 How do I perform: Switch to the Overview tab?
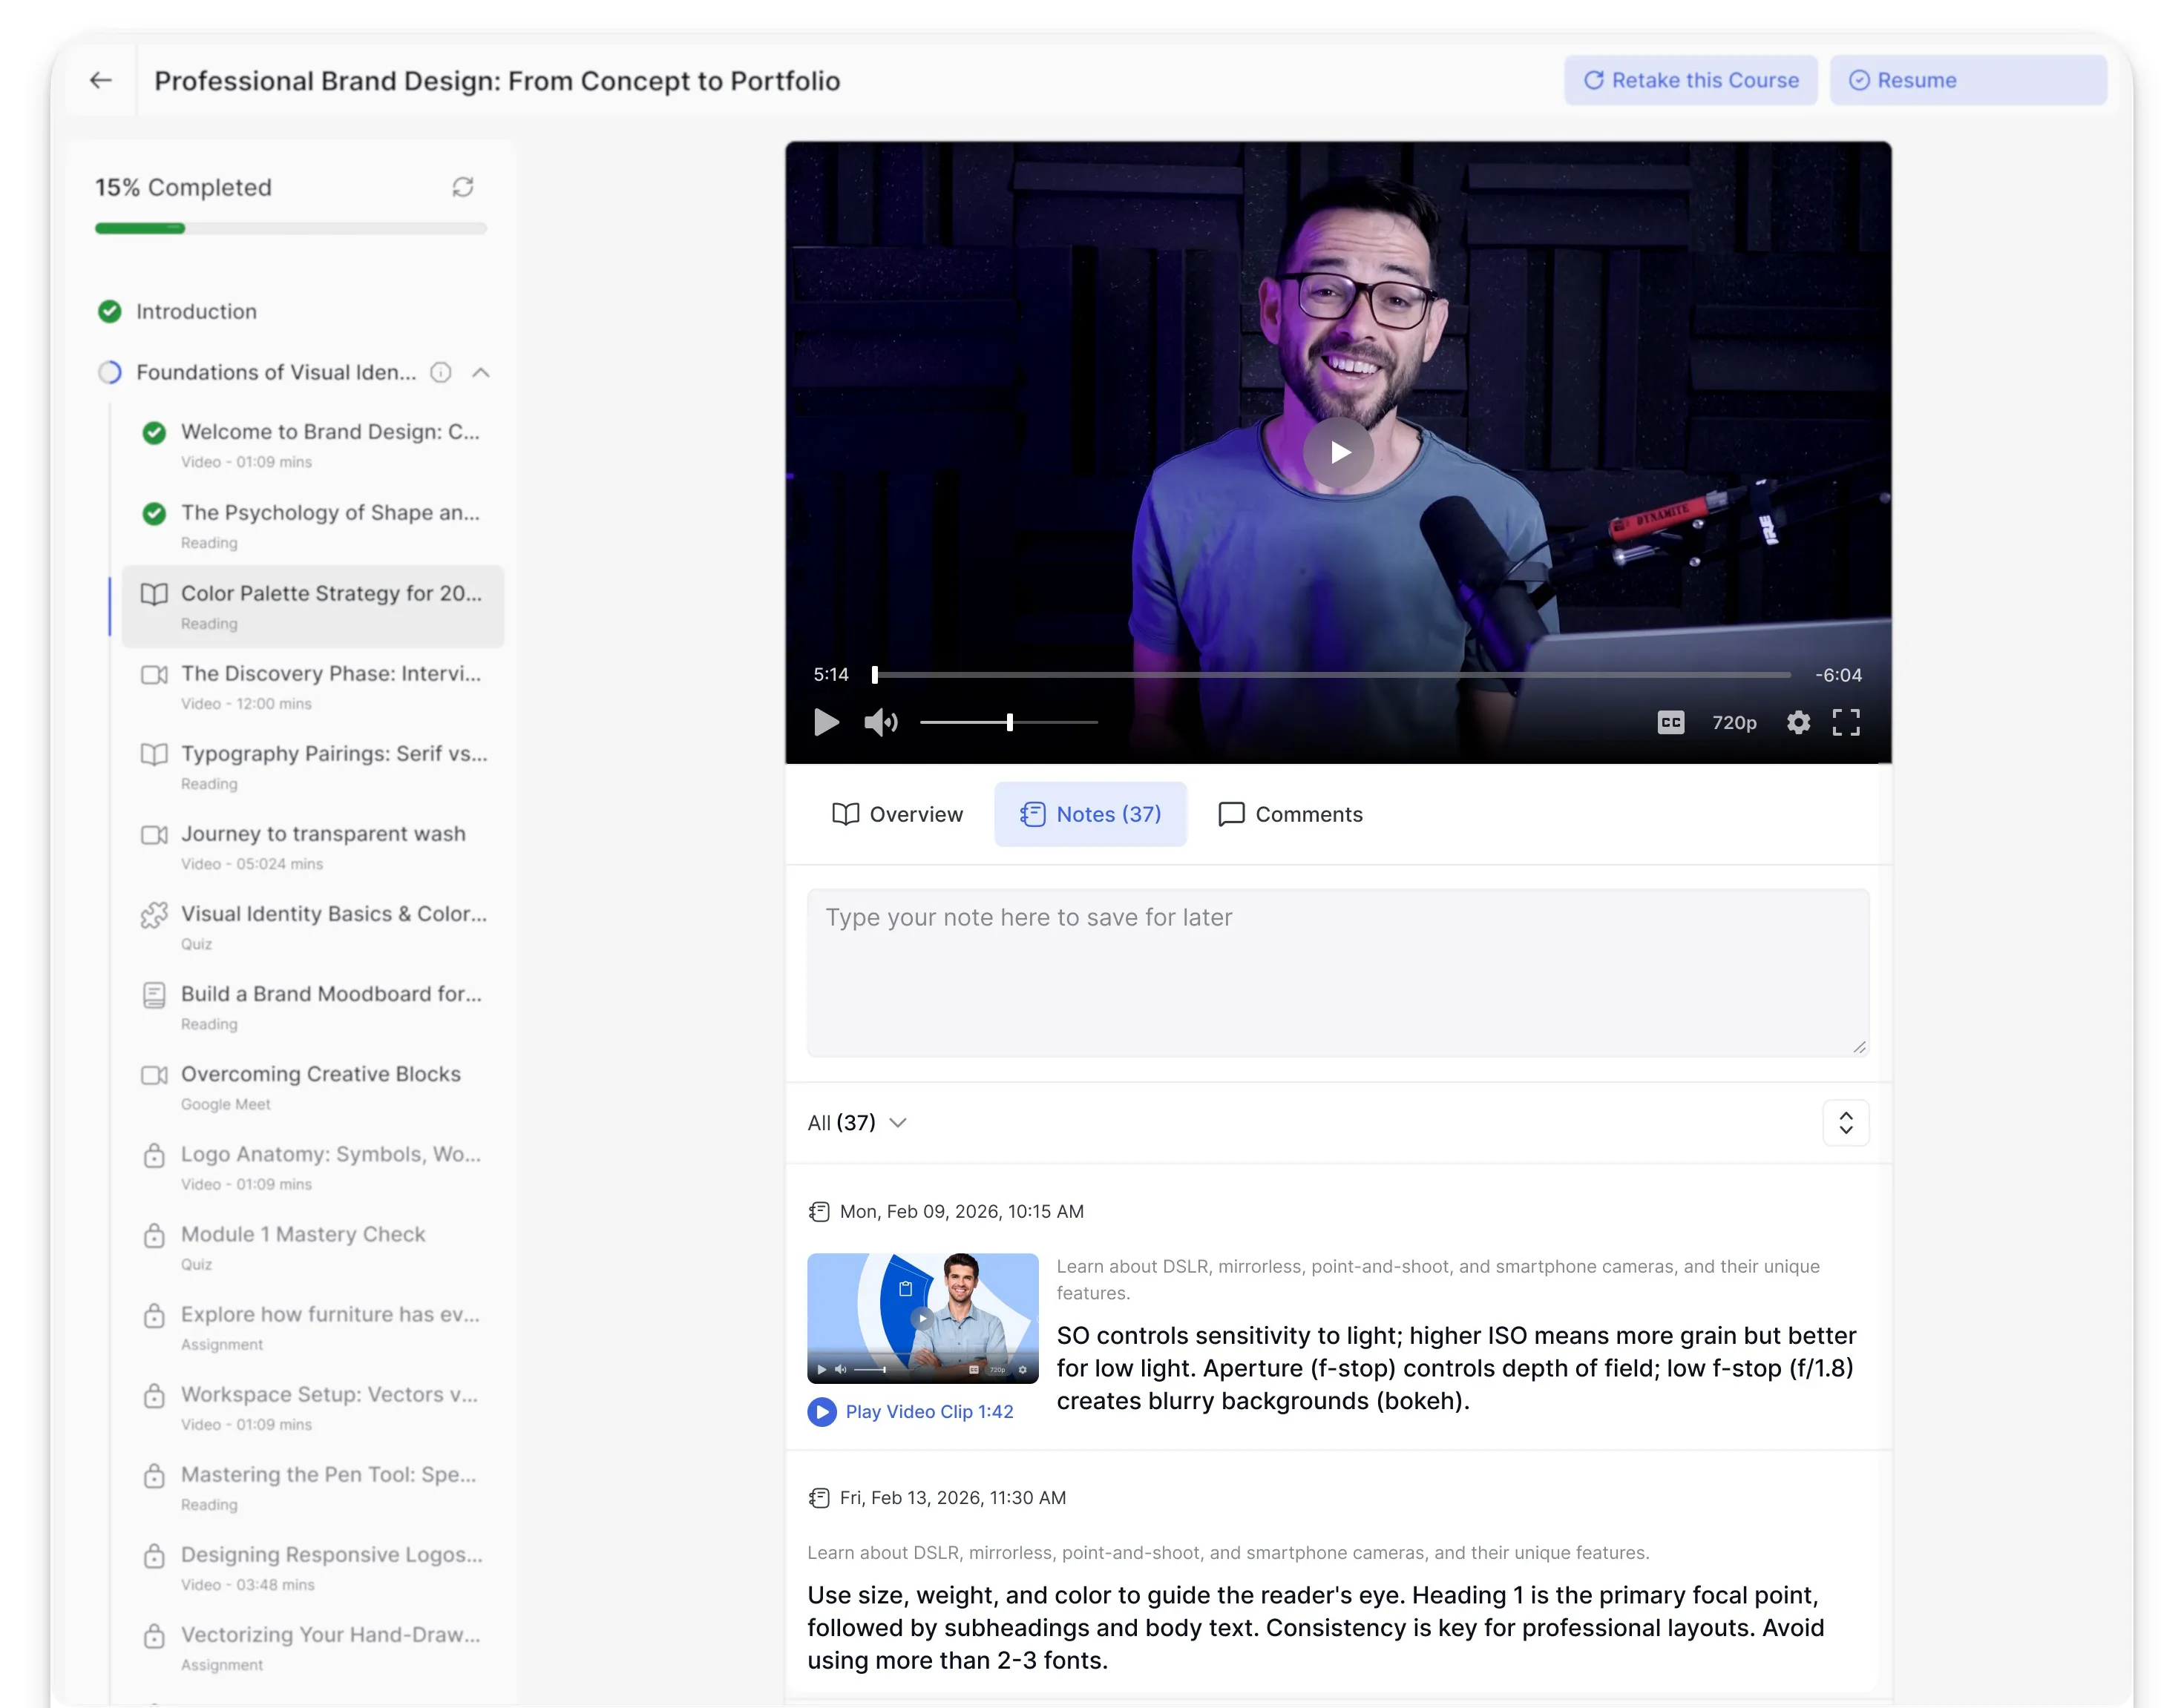(897, 814)
